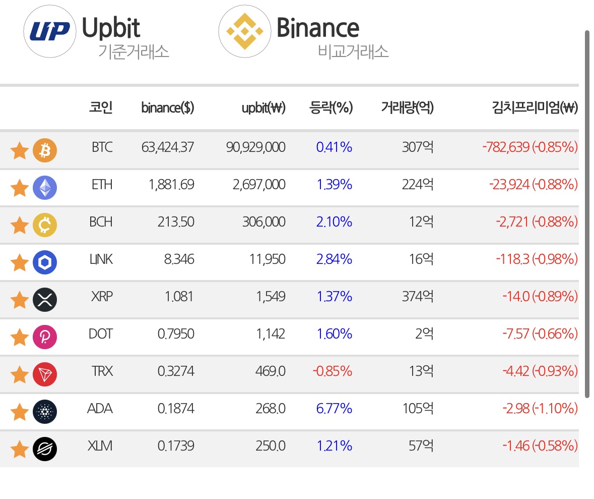Click the Binance exchange logo
The width and height of the screenshot is (594, 499).
coord(245,31)
